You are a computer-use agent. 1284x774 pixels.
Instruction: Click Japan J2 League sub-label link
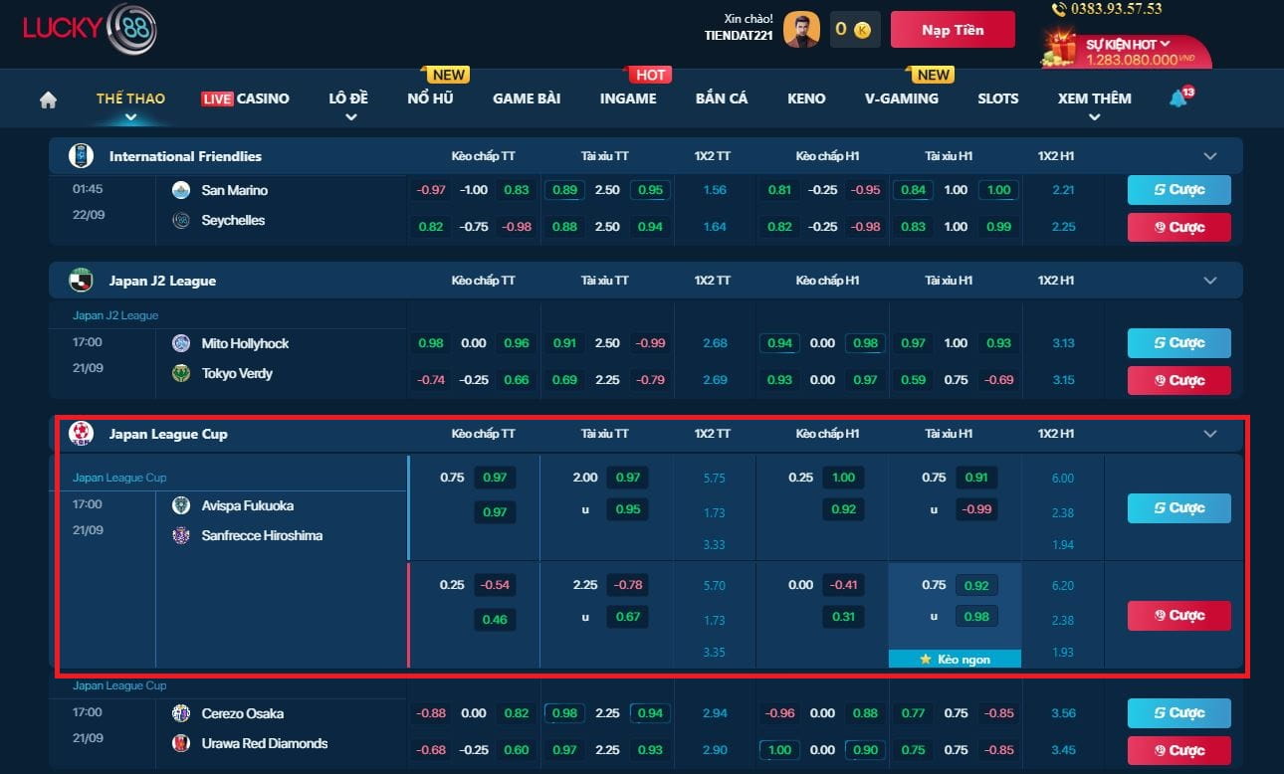coord(115,315)
